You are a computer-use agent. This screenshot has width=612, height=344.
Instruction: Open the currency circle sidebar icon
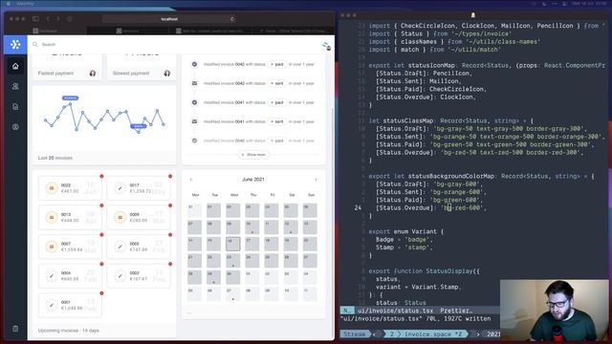click(15, 127)
